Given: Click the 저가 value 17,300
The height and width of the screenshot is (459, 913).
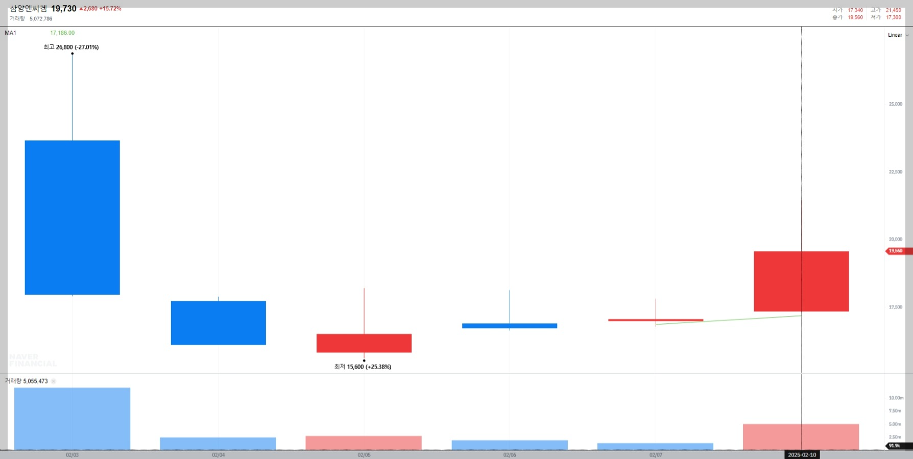Looking at the screenshot, I should 894,17.
